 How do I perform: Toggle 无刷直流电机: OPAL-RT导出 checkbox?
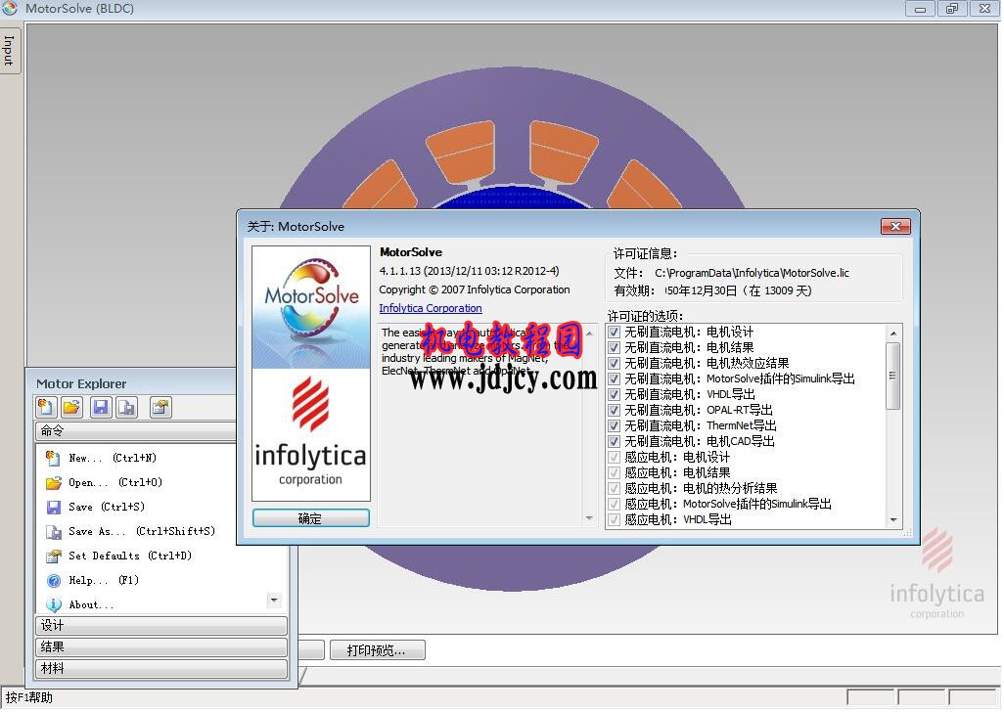click(615, 410)
